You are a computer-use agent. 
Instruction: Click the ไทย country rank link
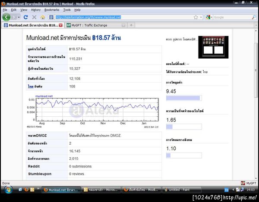coord(31,86)
